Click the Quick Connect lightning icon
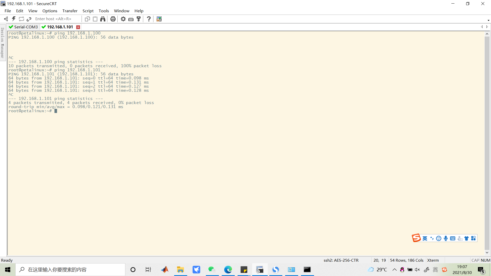The width and height of the screenshot is (491, 276). (14, 19)
